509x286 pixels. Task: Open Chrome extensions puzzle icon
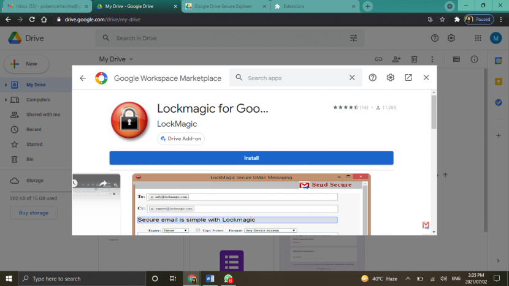(x=457, y=20)
